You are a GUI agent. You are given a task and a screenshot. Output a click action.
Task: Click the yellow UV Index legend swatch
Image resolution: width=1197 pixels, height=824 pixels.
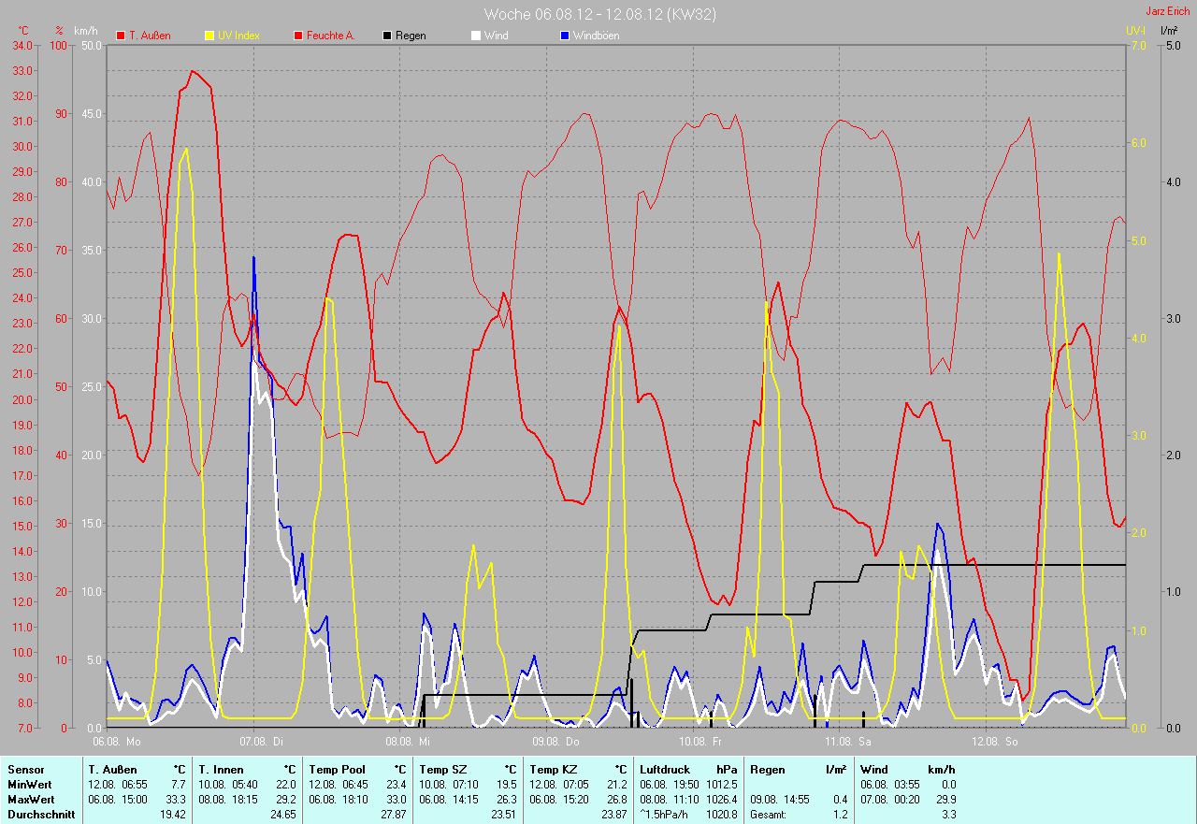[x=209, y=36]
